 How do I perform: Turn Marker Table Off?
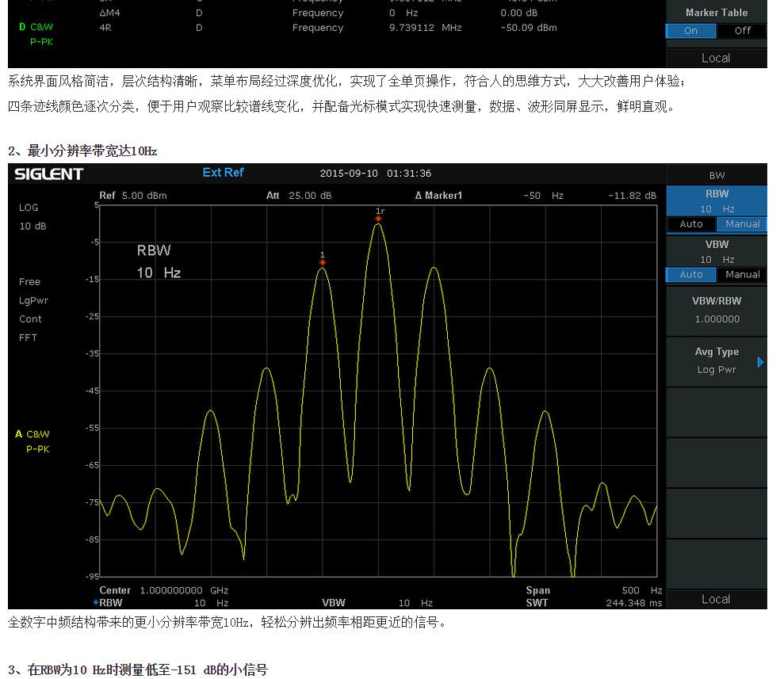click(742, 31)
